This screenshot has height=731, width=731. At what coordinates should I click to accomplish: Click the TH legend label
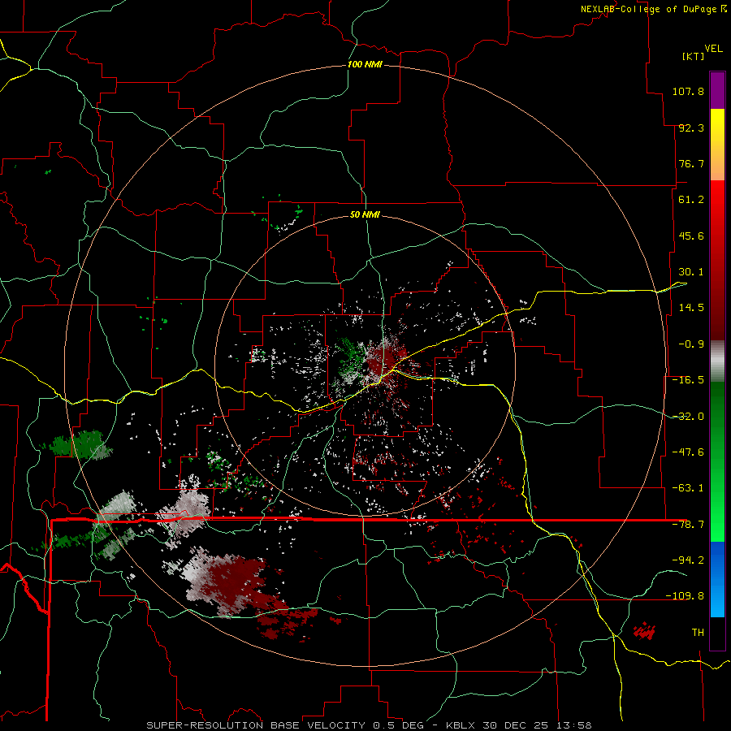(x=698, y=633)
